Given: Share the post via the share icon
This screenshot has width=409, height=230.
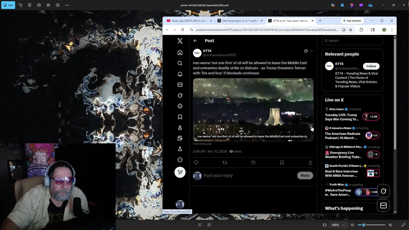Looking at the screenshot, I should click(x=310, y=163).
